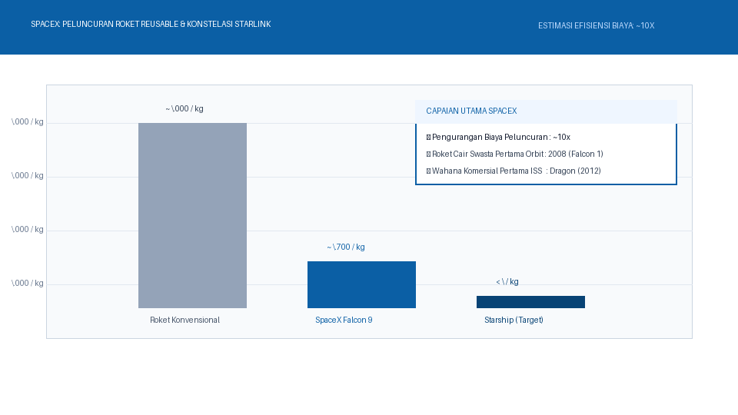Screen dimensions: 738x415
Task: Click the 'ESTIMASI EFISIENSI BIAYA: ~10X' text
Action: click(597, 26)
